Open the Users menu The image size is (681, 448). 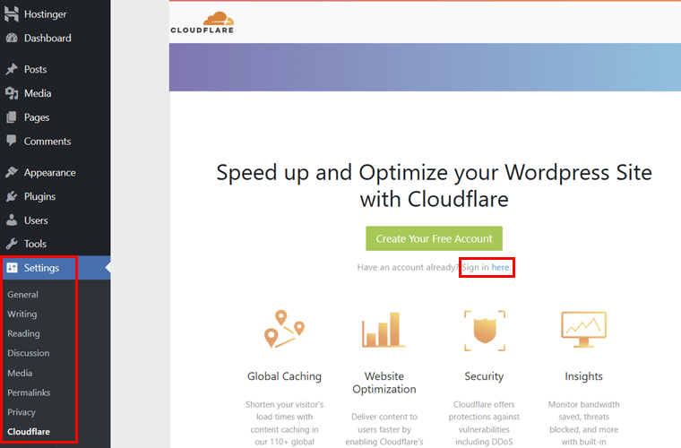click(56, 220)
